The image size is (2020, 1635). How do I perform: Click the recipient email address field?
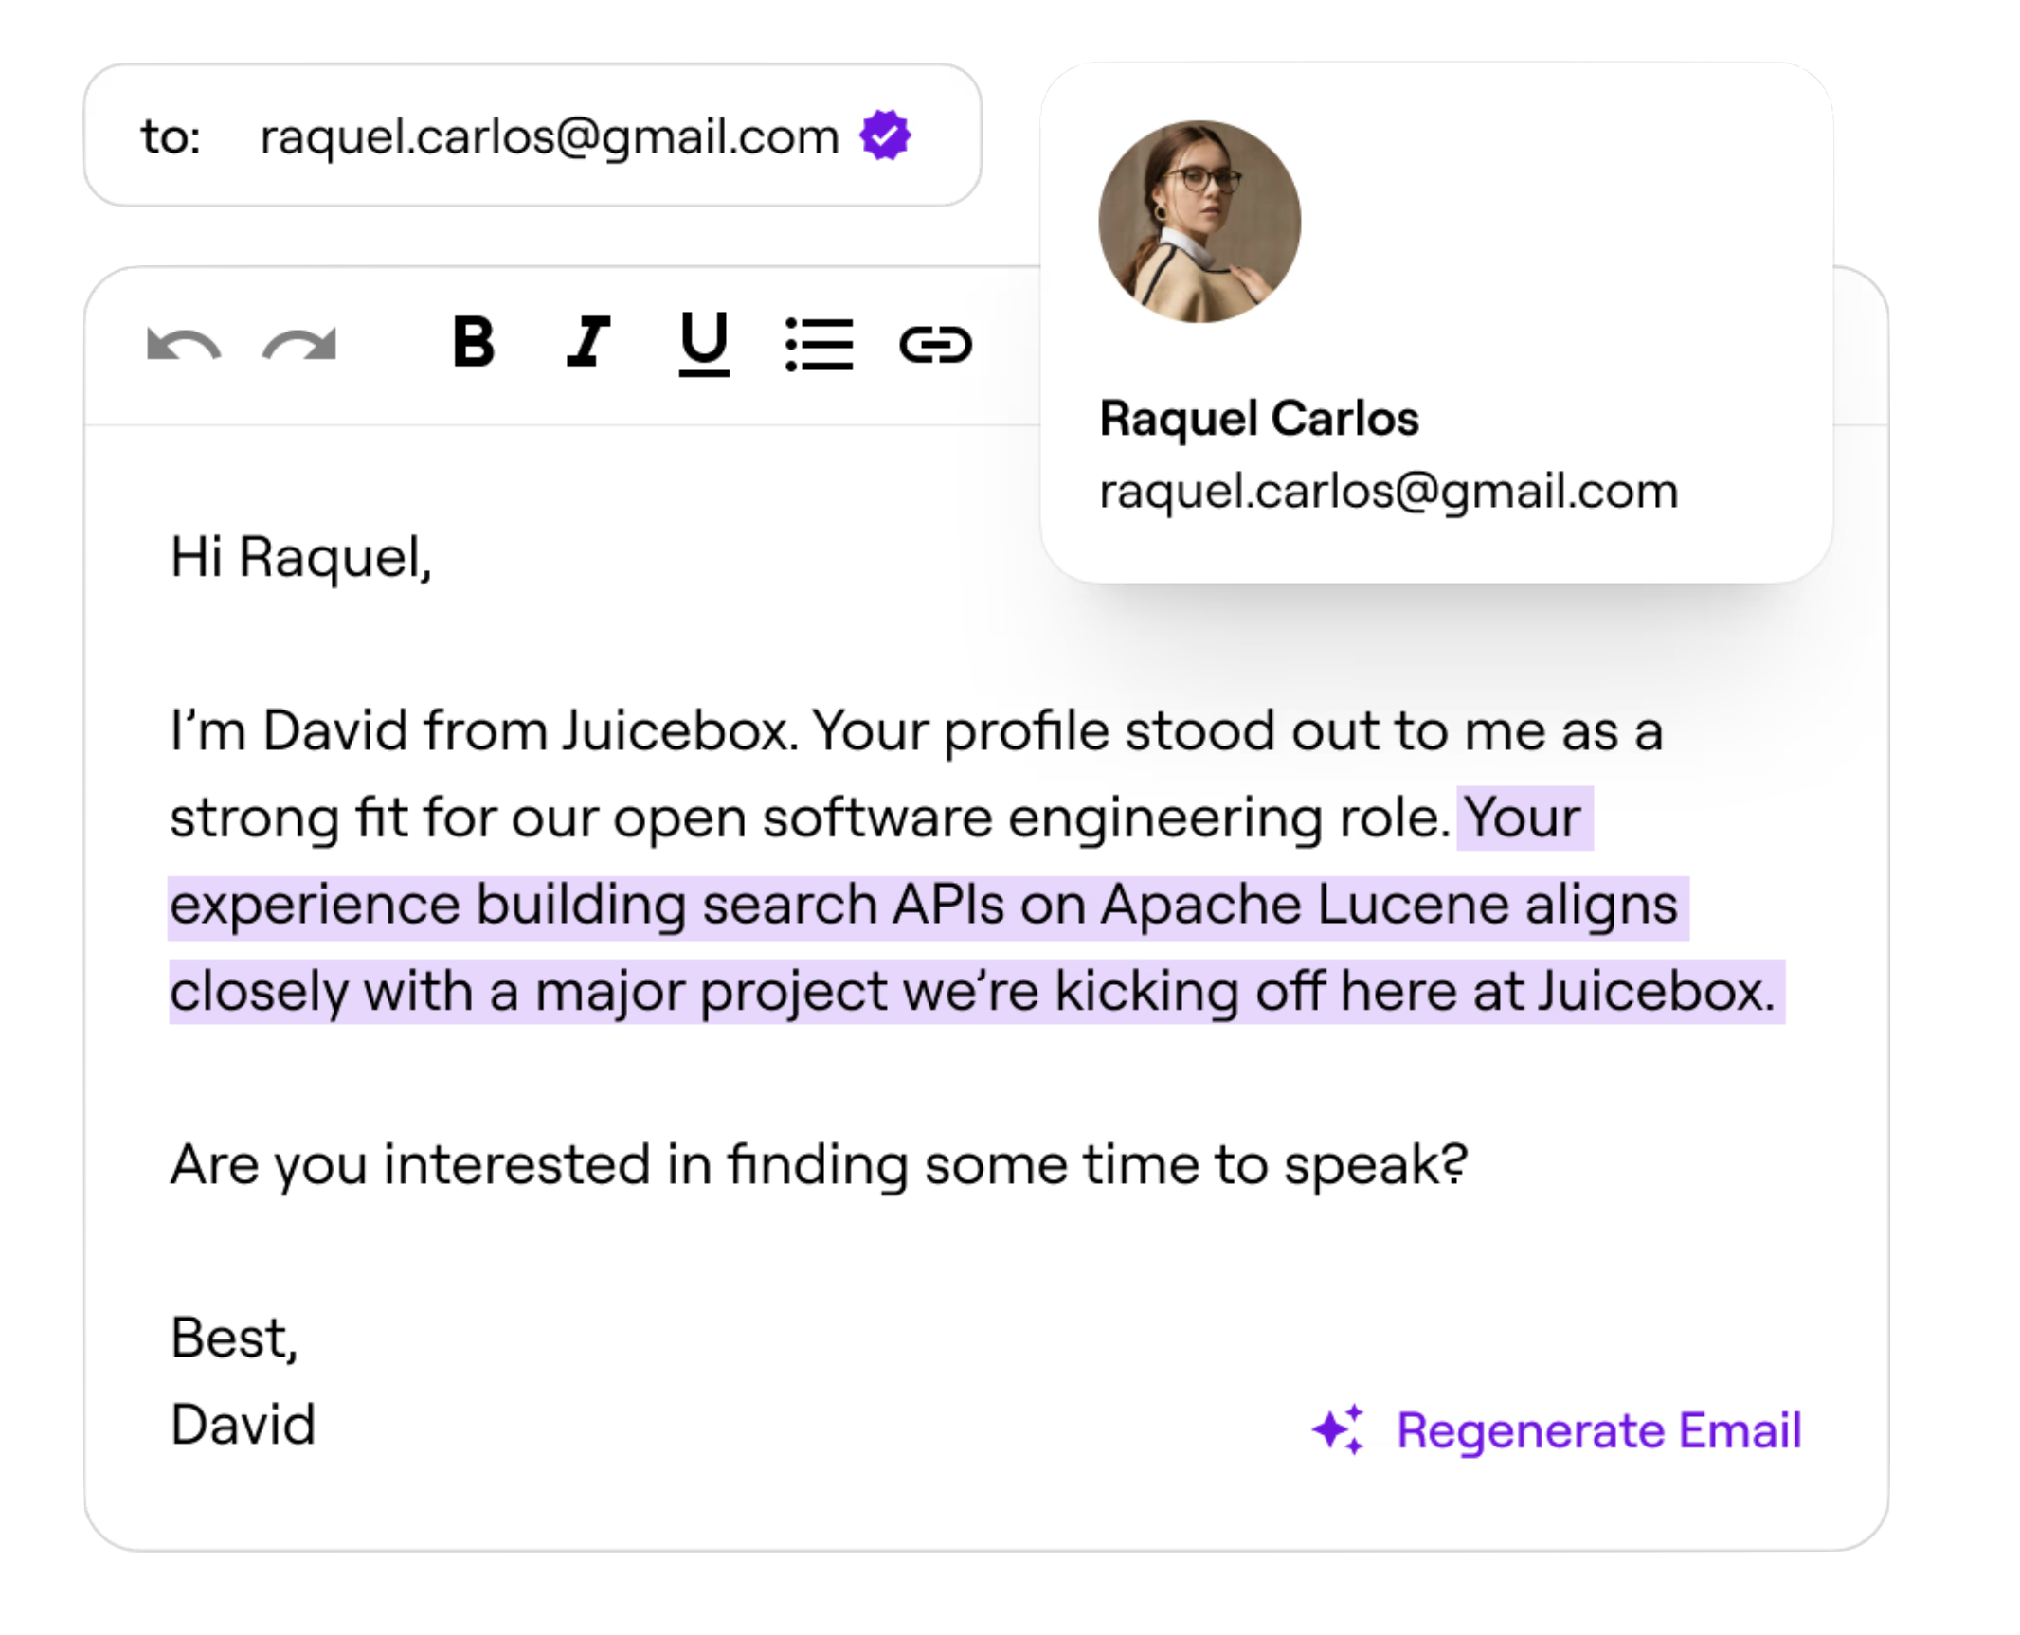click(532, 135)
